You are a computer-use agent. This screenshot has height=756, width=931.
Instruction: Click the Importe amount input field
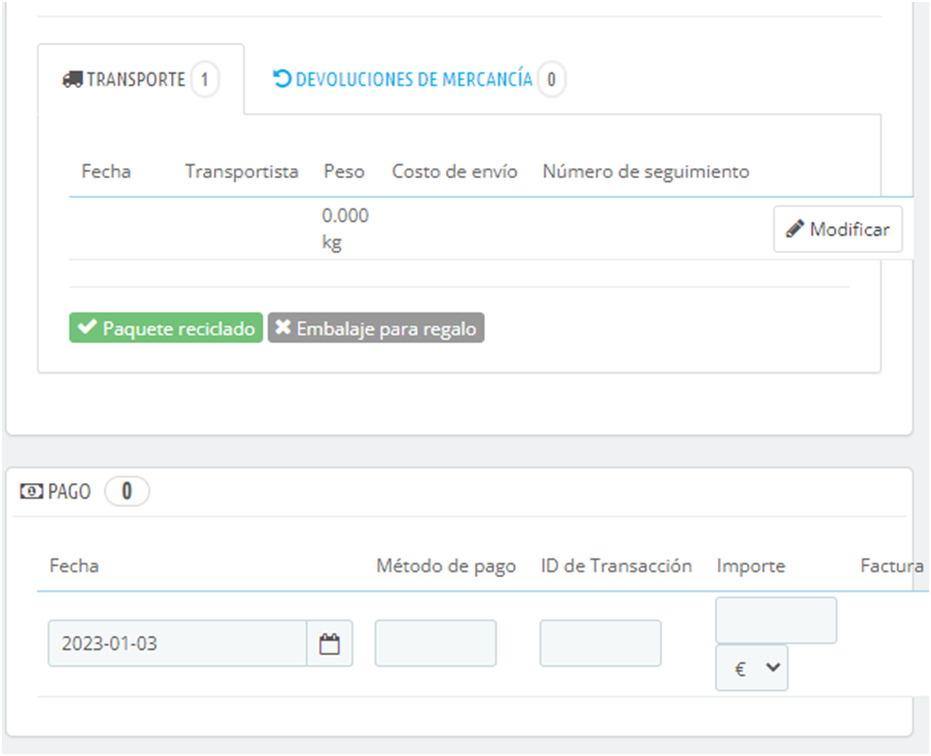pos(776,621)
